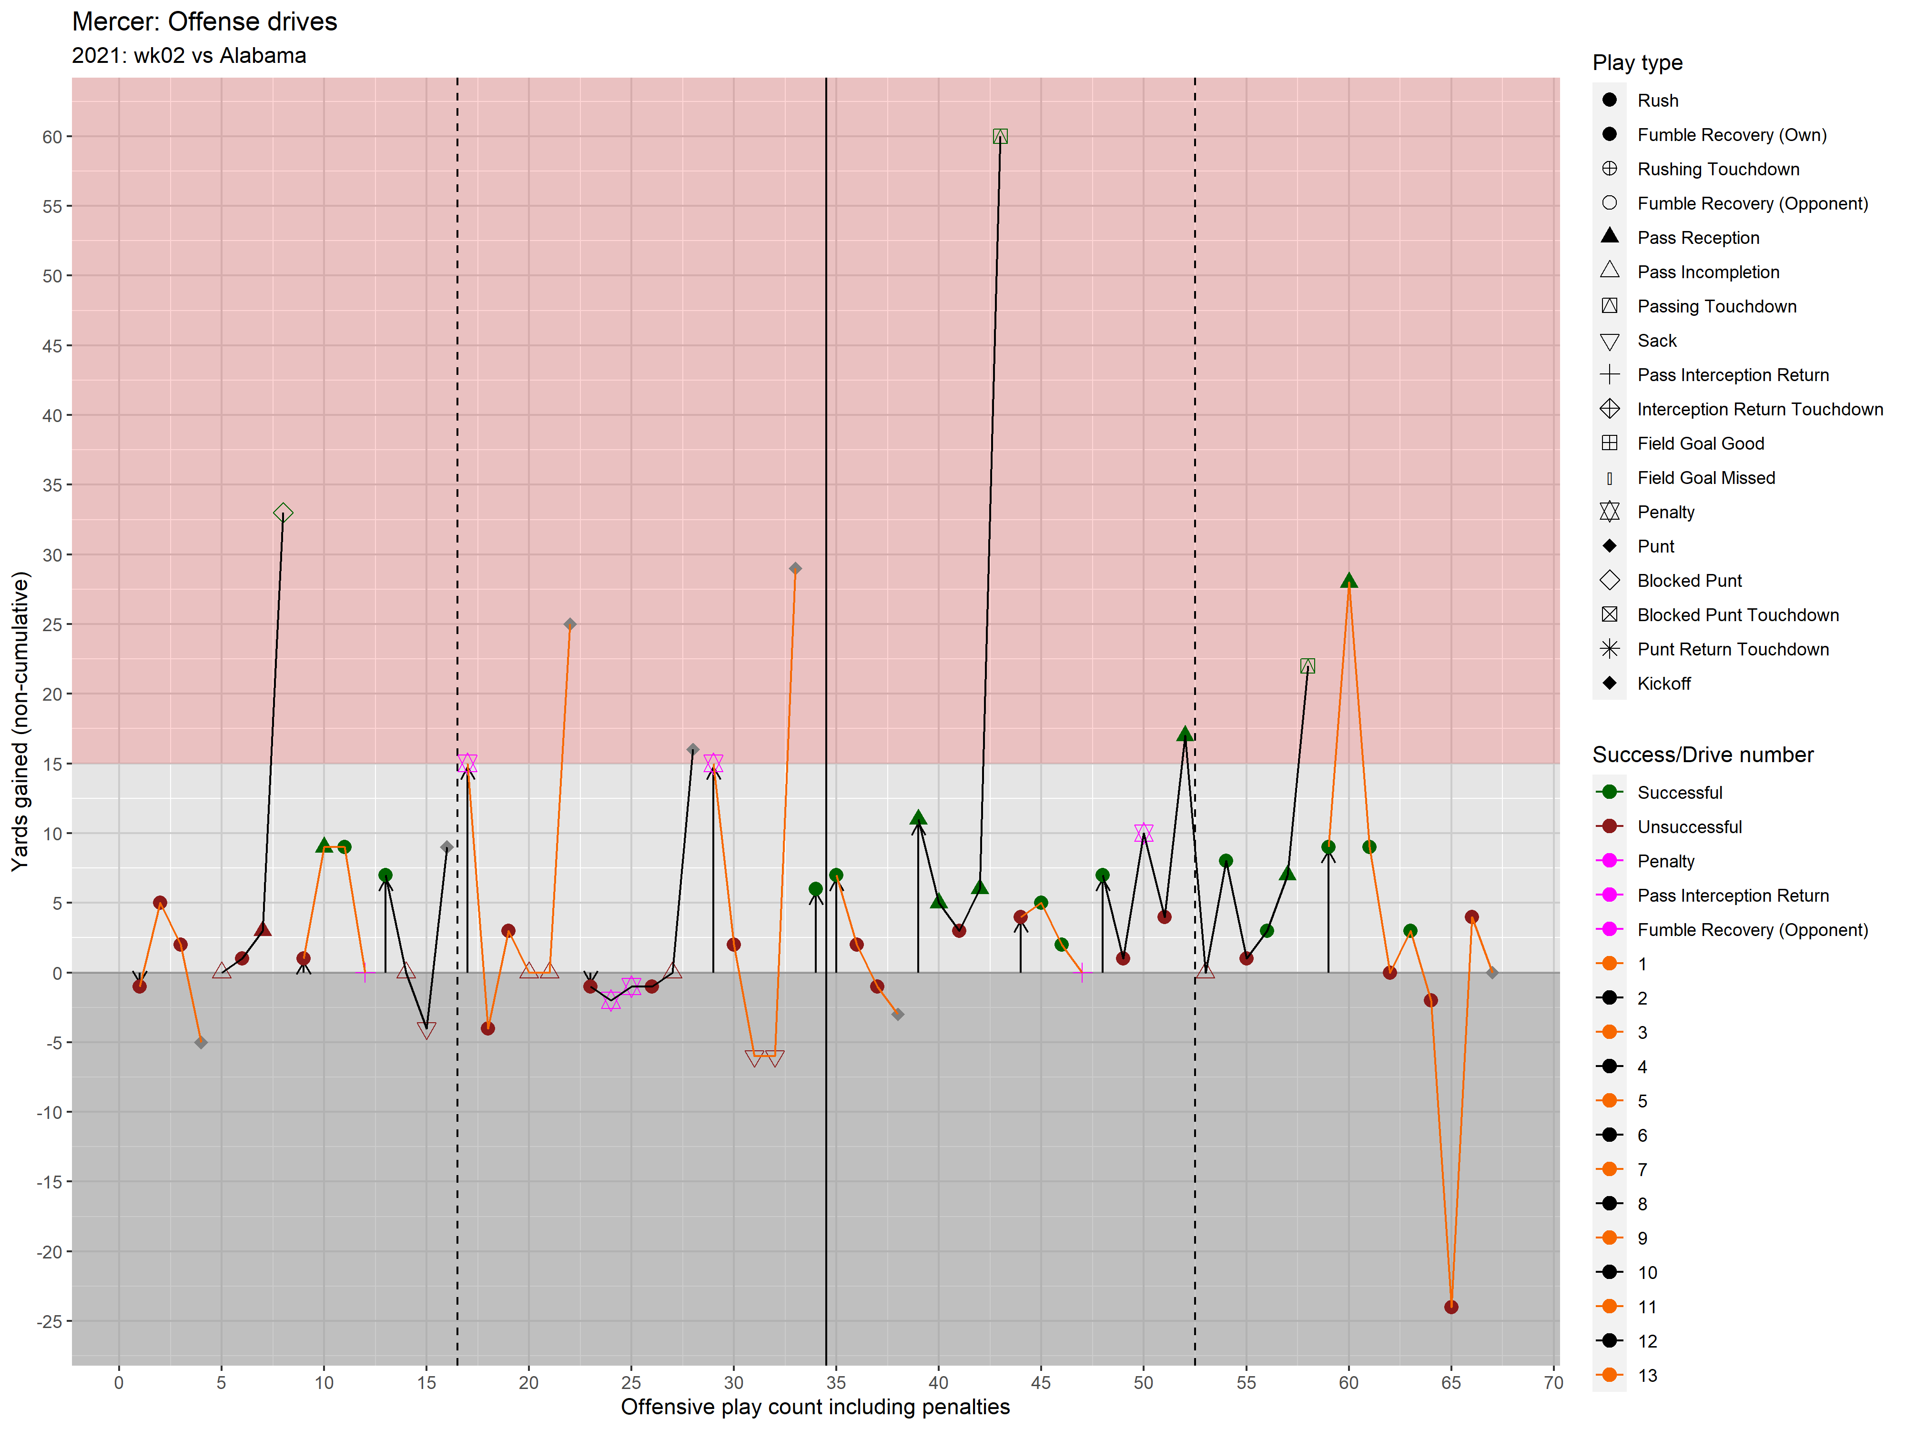The image size is (1906, 1429).
Task: Click the y-axis label 'Yards gained (non-cumulative)'
Action: [20, 722]
